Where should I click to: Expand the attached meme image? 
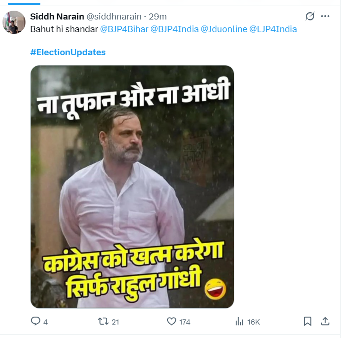[x=132, y=187]
